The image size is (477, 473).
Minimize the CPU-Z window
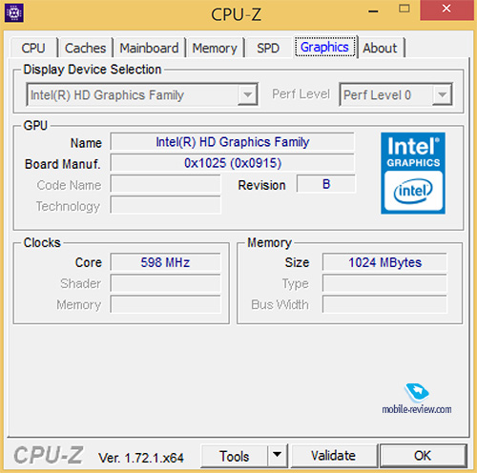point(373,11)
